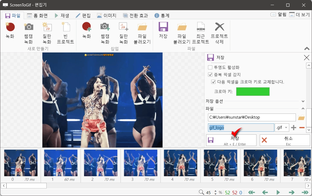Close the 저장 side panel
This screenshot has height=196, width=312.
tap(307, 58)
